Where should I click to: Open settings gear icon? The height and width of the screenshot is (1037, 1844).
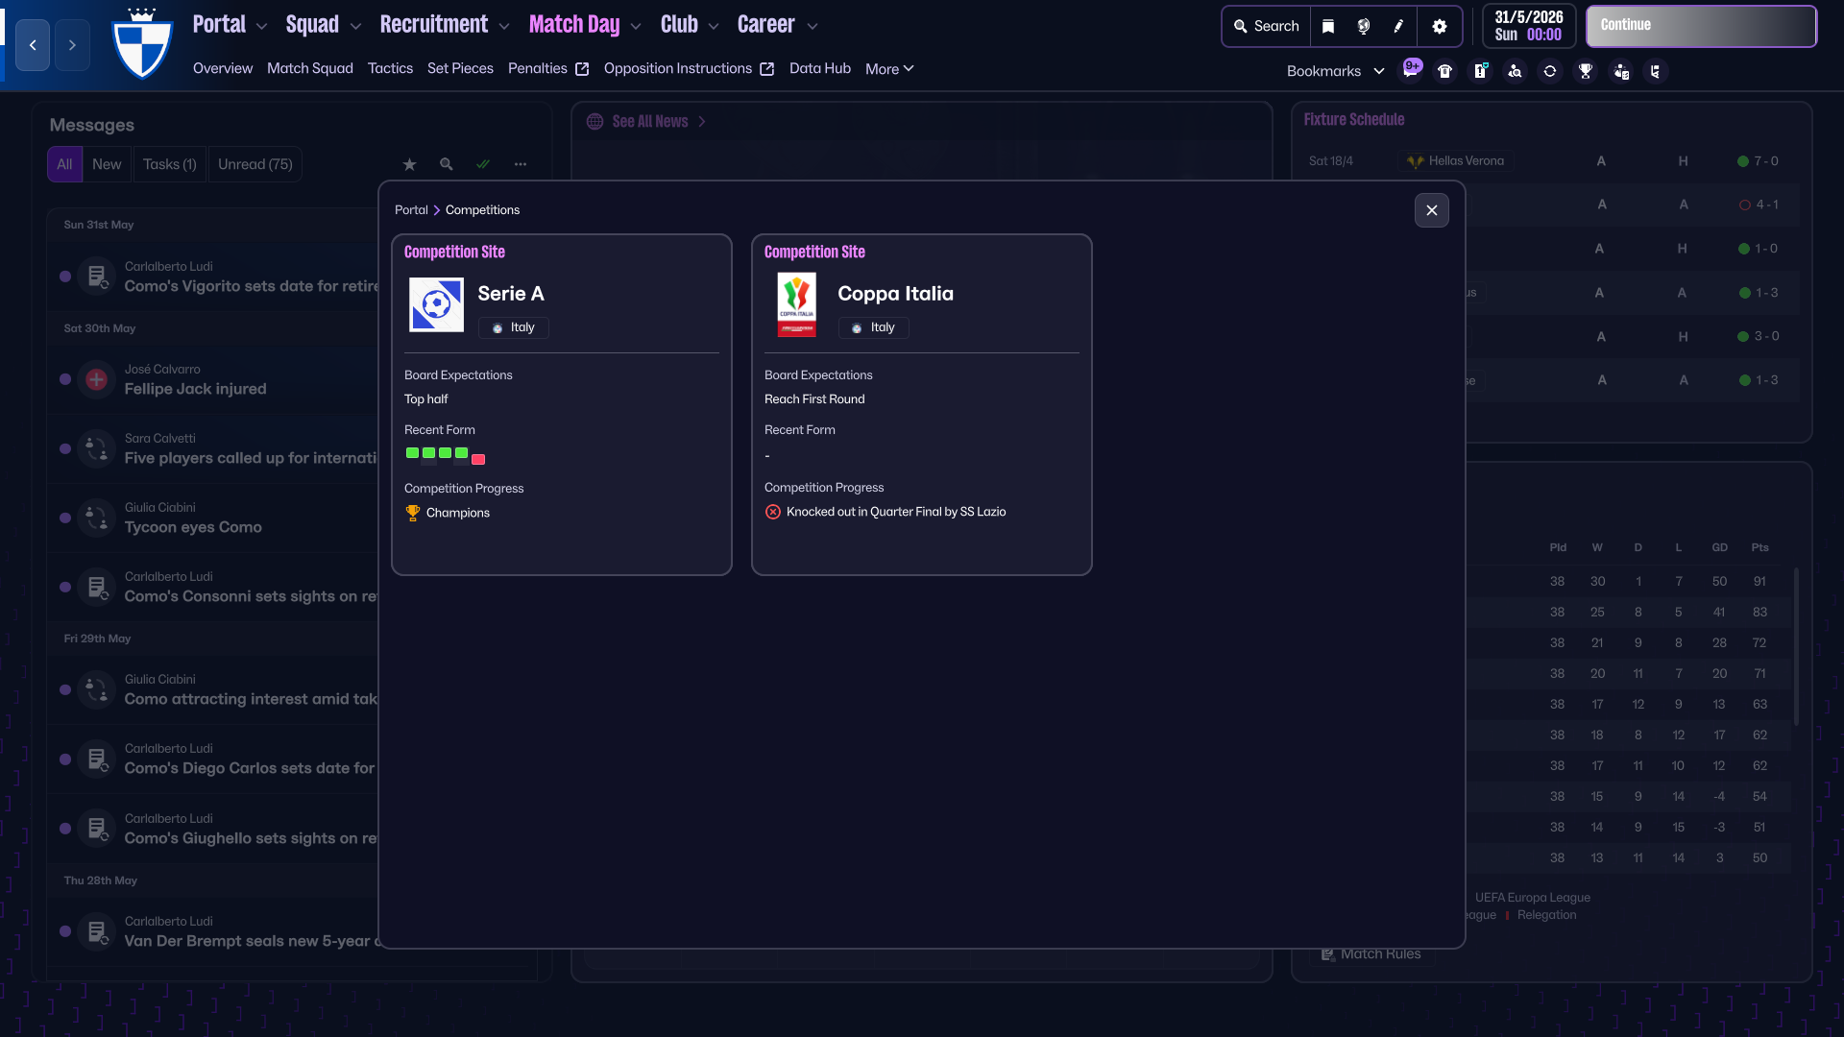pyautogui.click(x=1439, y=27)
